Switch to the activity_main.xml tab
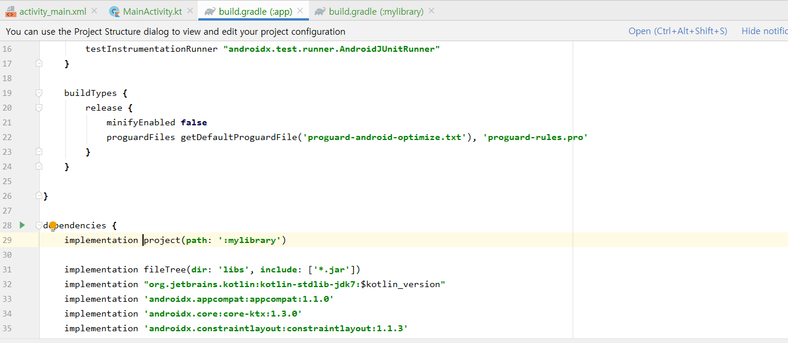The height and width of the screenshot is (343, 788). [x=53, y=11]
